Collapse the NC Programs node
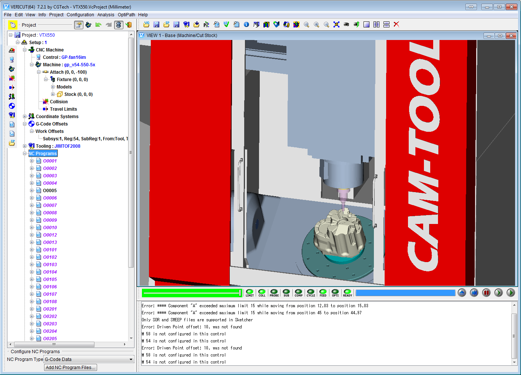This screenshot has height=375, width=521. pyautogui.click(x=25, y=153)
